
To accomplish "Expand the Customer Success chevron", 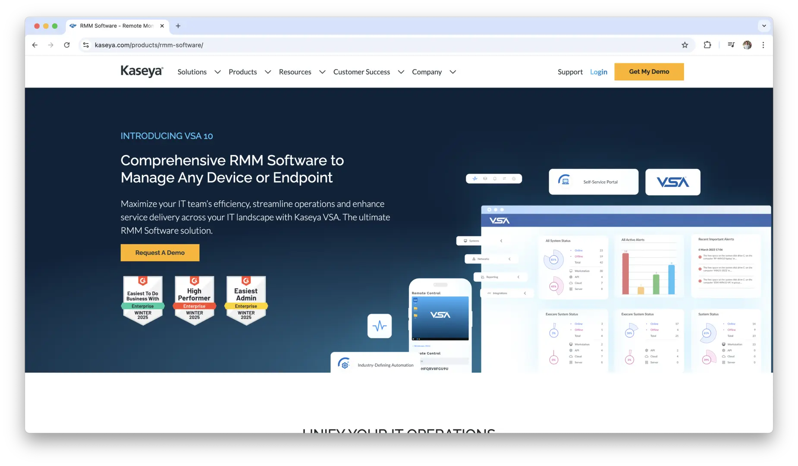I will click(401, 72).
